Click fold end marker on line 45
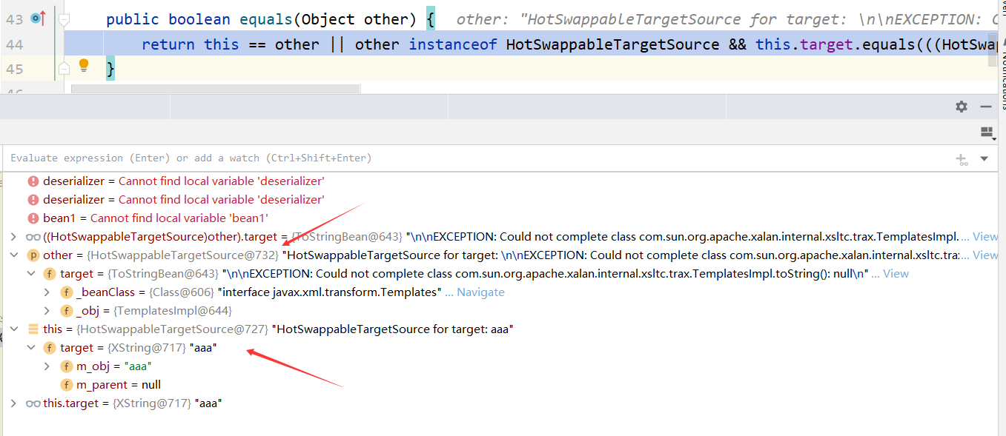This screenshot has width=1006, height=436. (x=64, y=67)
